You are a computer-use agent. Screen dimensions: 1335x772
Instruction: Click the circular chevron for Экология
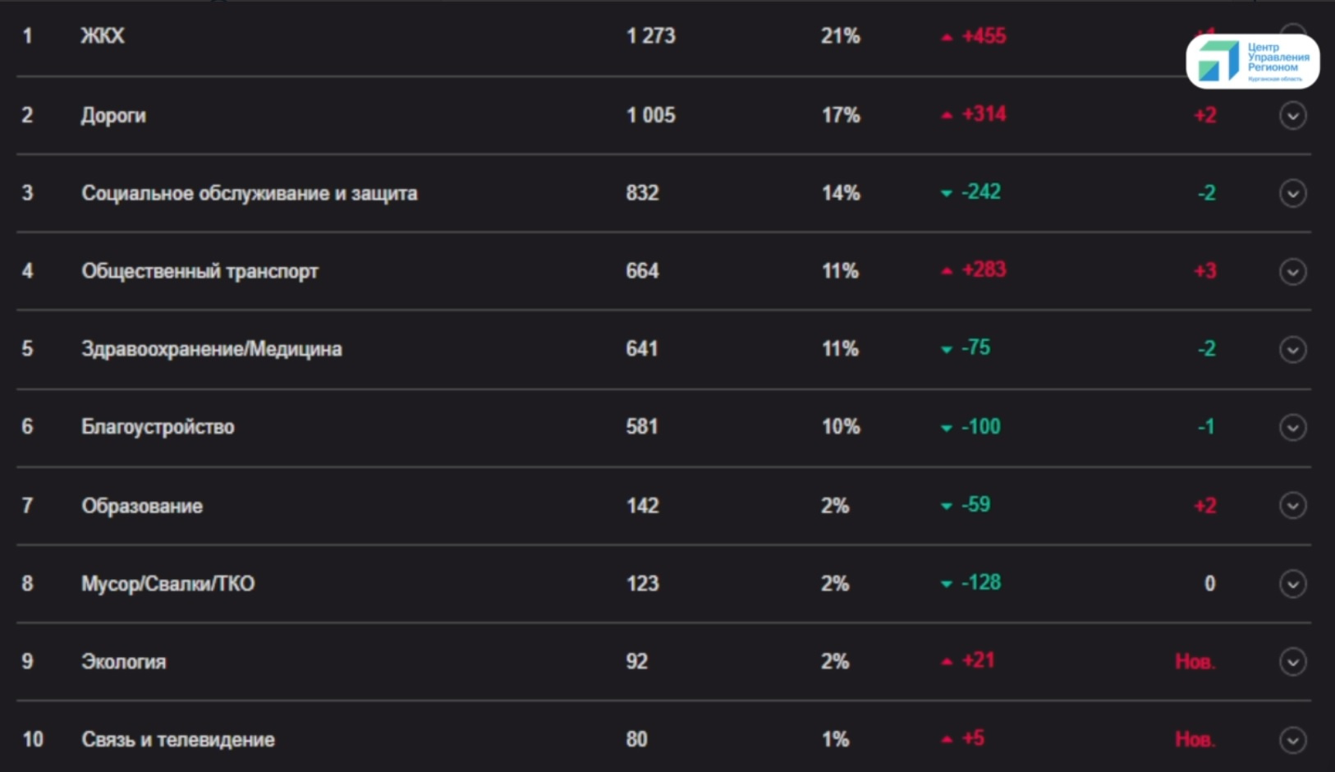pyautogui.click(x=1293, y=662)
